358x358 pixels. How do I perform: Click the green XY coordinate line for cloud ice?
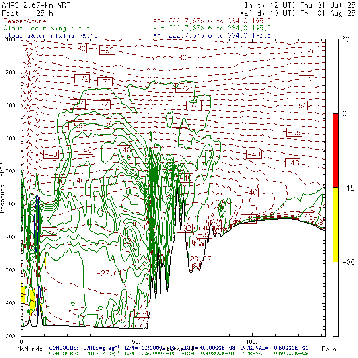pyautogui.click(x=212, y=28)
